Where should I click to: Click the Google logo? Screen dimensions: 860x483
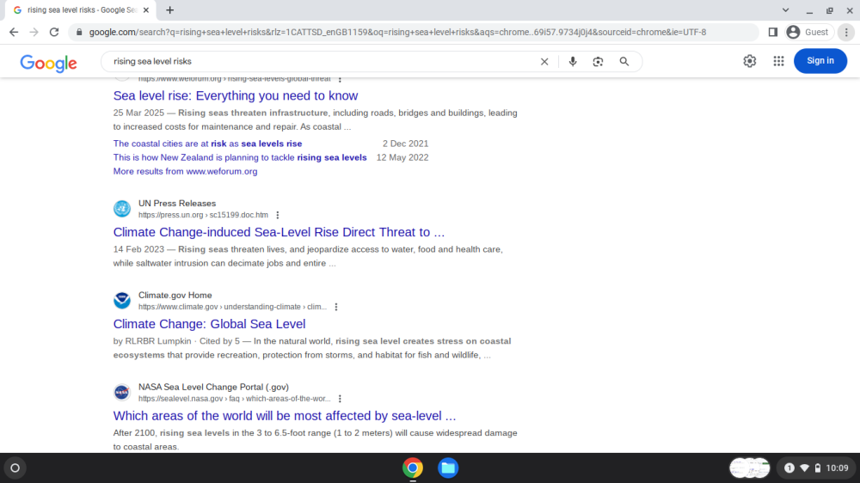(x=48, y=63)
